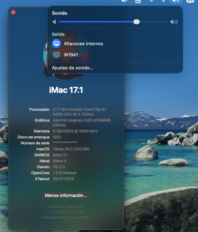Open the Bluetooth menu bar icon

click(163, 1)
